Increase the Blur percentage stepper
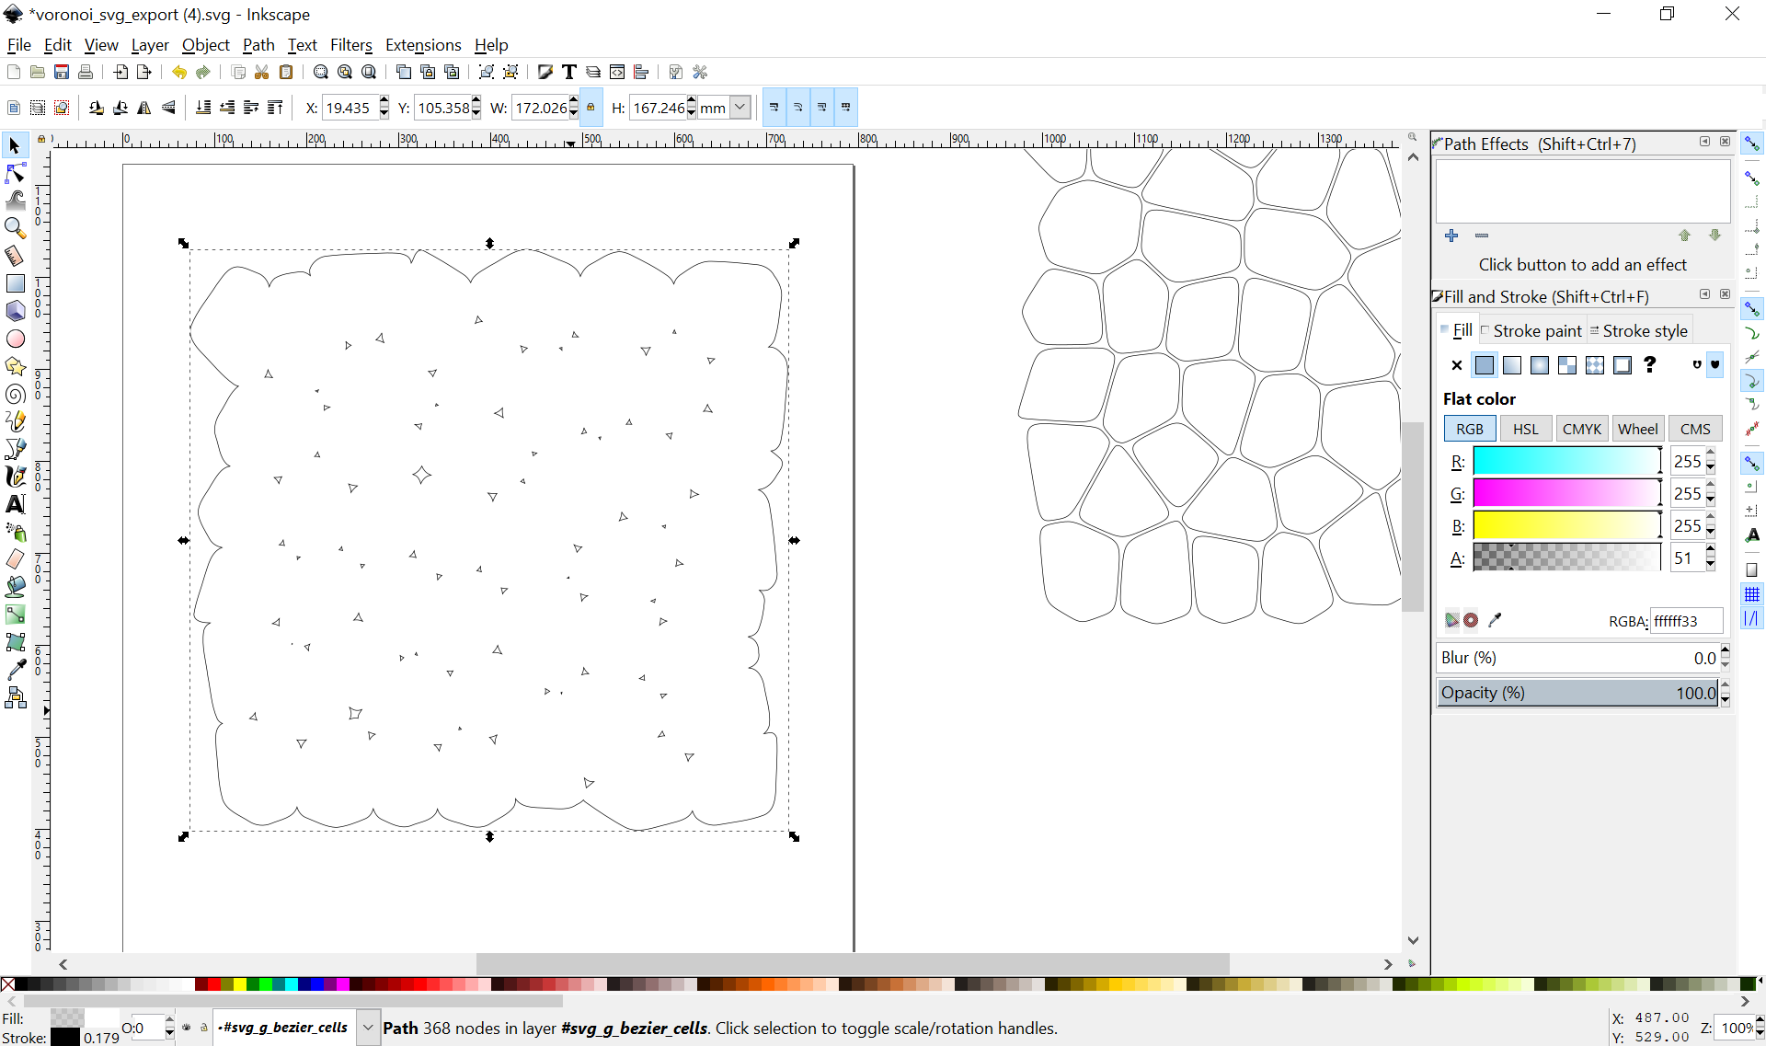The width and height of the screenshot is (1766, 1046). (x=1725, y=651)
